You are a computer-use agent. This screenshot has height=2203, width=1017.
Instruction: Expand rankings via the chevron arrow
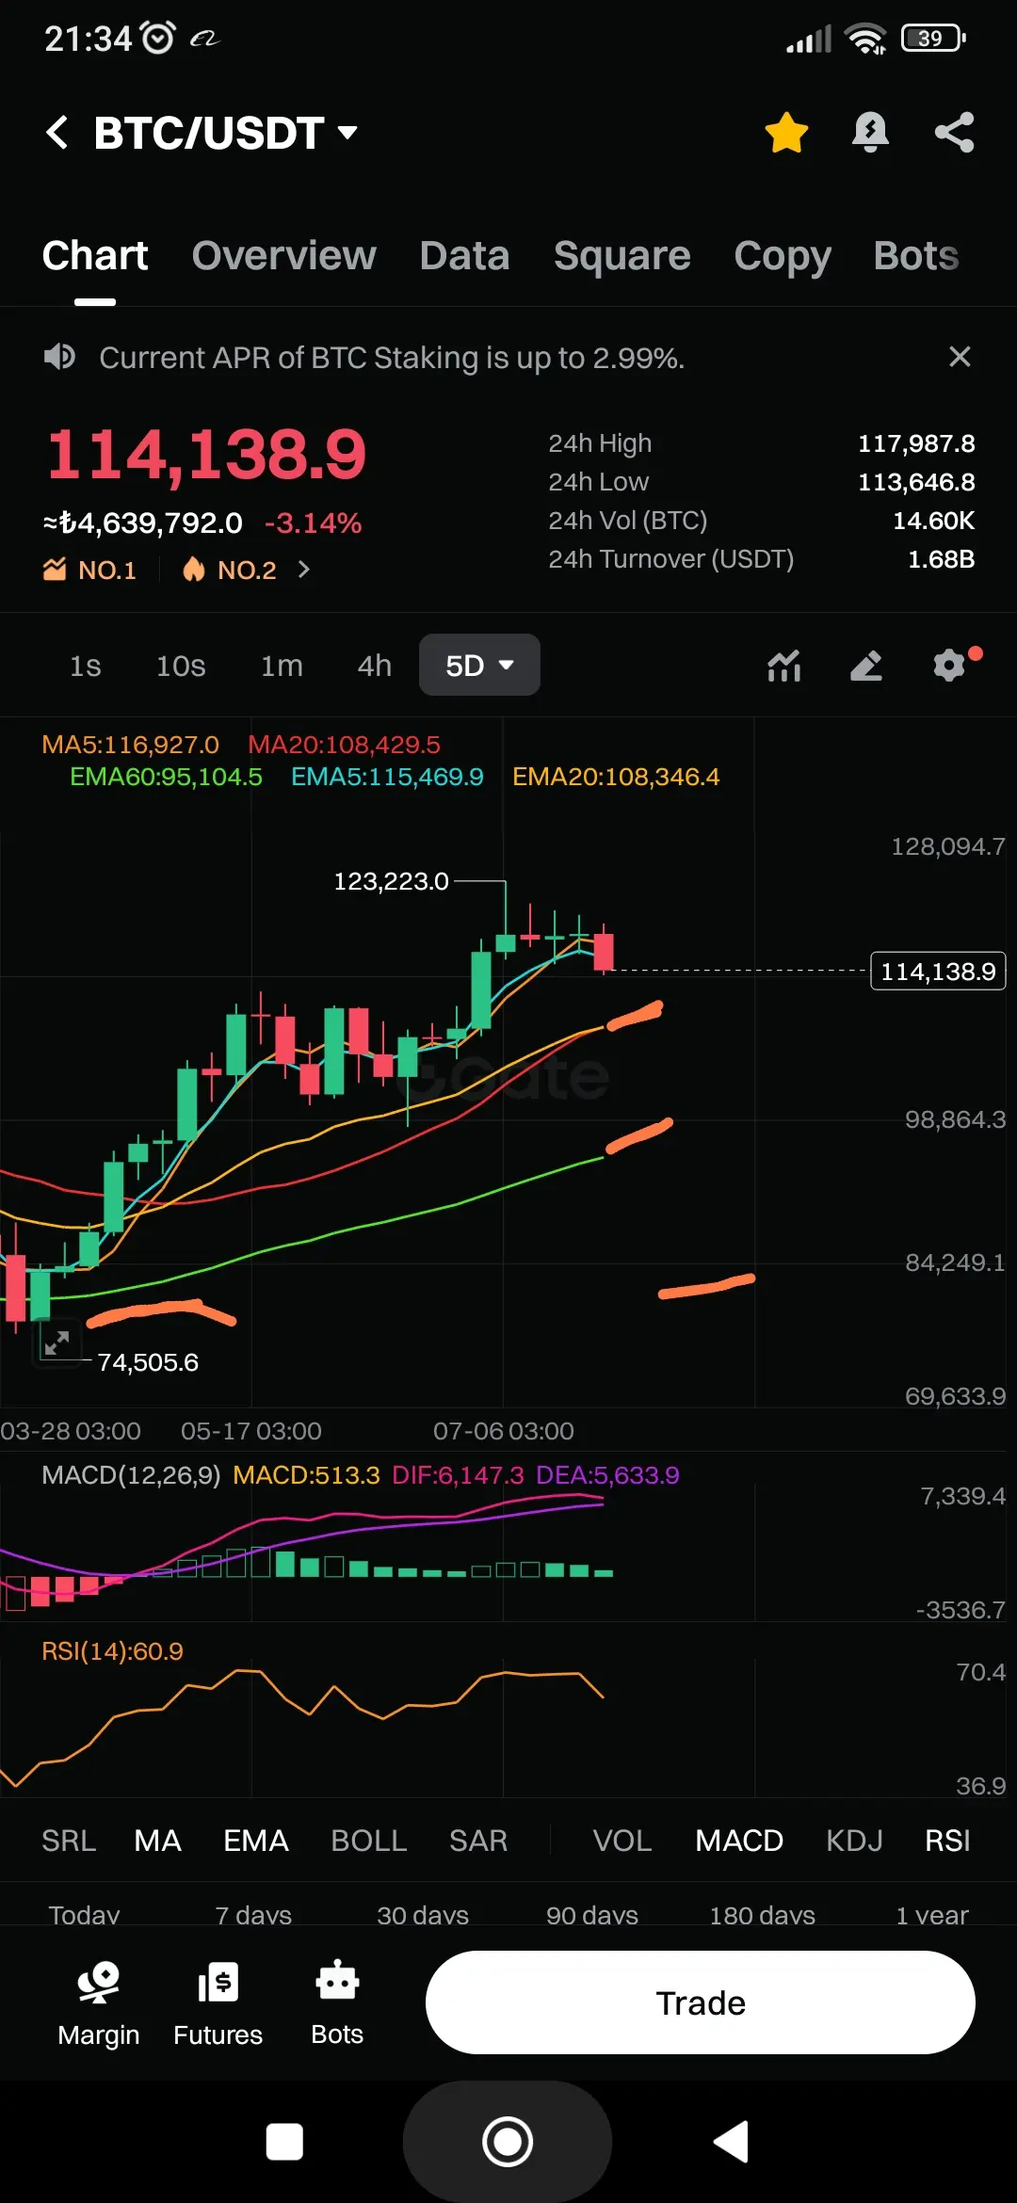(303, 570)
